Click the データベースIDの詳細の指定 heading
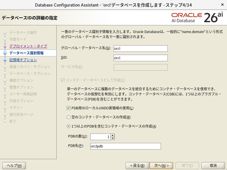227x170 pixels. click(30, 18)
